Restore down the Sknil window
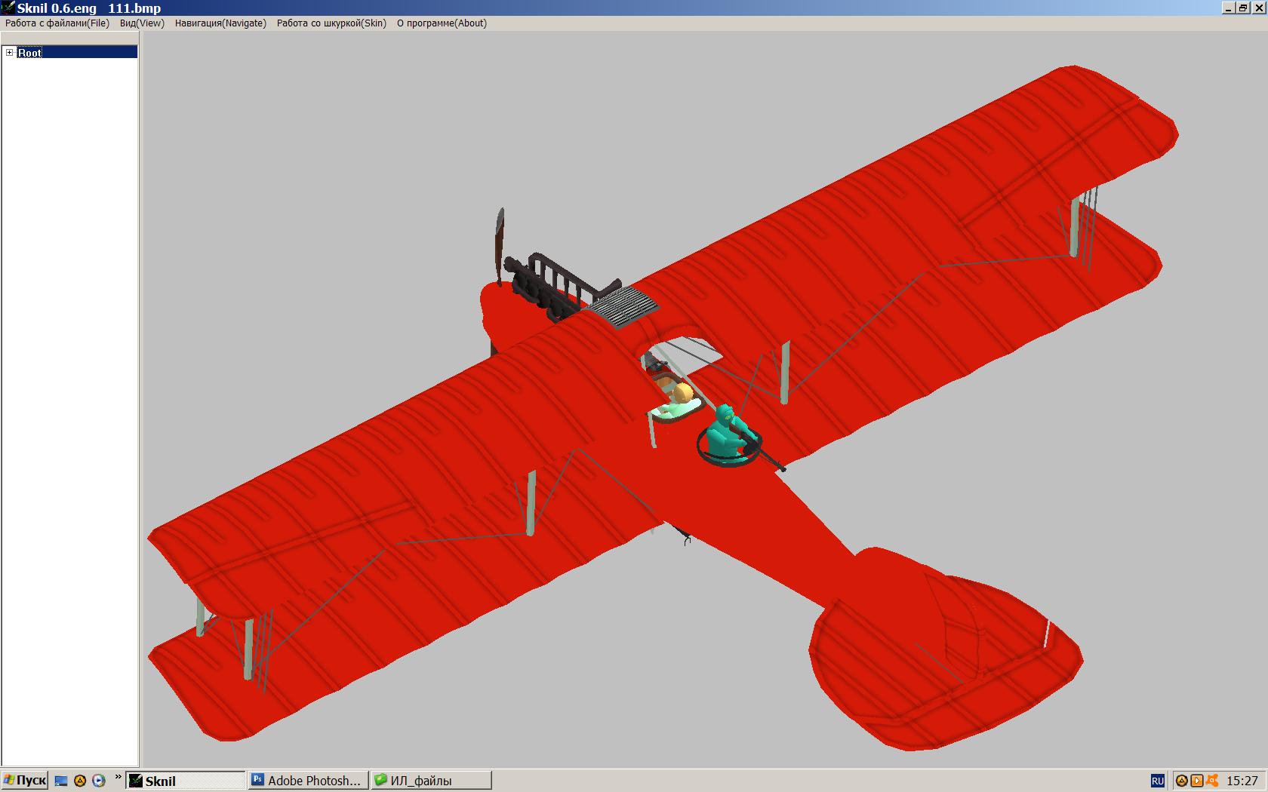The image size is (1268, 792). 1243,8
